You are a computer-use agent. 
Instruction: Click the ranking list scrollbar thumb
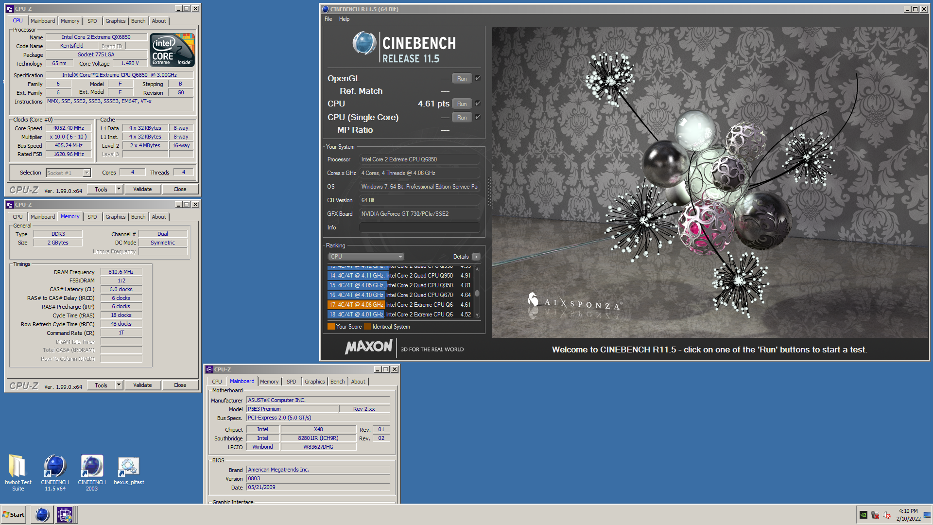(x=477, y=294)
